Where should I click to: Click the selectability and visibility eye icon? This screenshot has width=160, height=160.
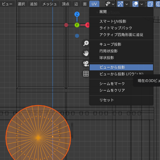[108, 4]
